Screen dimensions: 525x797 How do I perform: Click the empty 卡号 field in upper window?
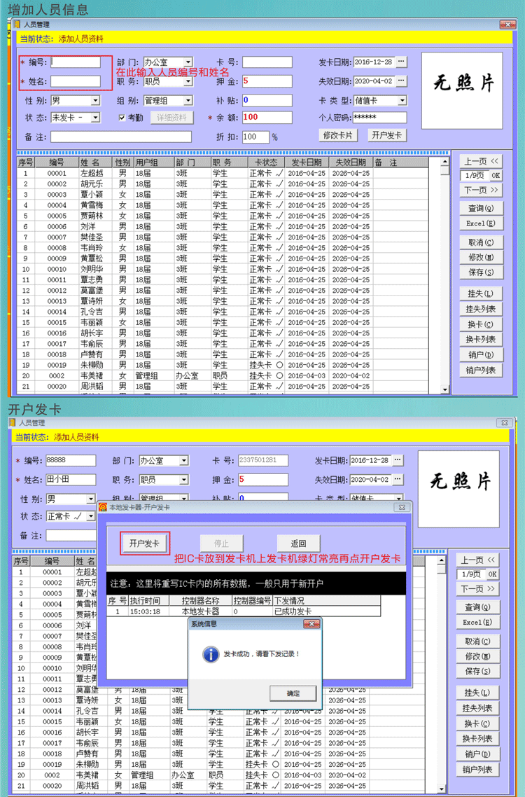[x=267, y=62]
